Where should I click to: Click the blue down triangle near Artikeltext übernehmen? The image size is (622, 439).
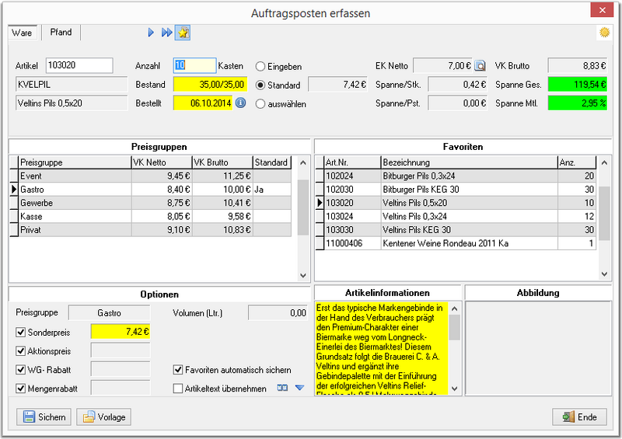pos(299,388)
